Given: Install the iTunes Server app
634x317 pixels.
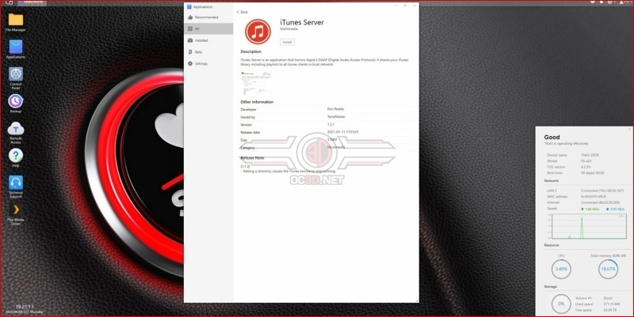Looking at the screenshot, I should click(287, 42).
